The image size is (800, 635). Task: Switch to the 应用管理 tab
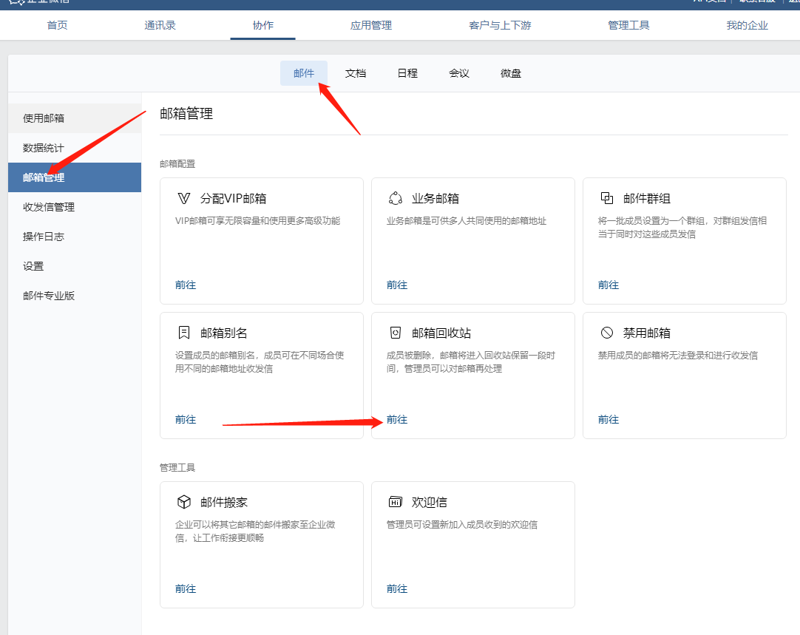[371, 25]
